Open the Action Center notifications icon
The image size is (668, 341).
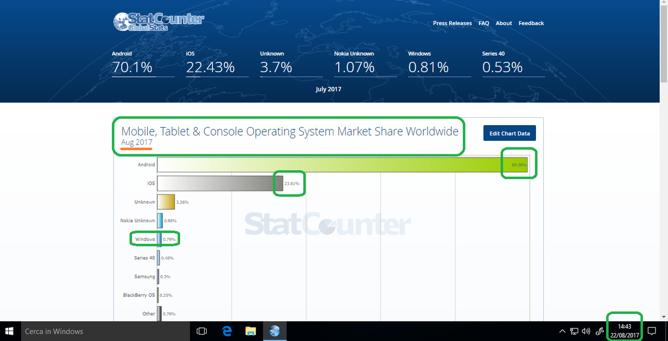coord(651,331)
